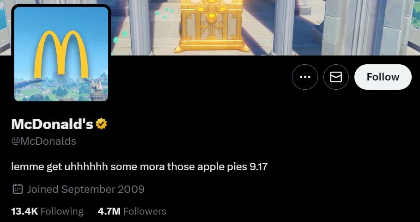420x222 pixels.
Task: Follow the McDonald's account
Action: pyautogui.click(x=383, y=77)
